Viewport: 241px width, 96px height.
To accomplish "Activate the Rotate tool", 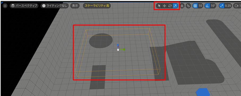I will tap(170, 6).
